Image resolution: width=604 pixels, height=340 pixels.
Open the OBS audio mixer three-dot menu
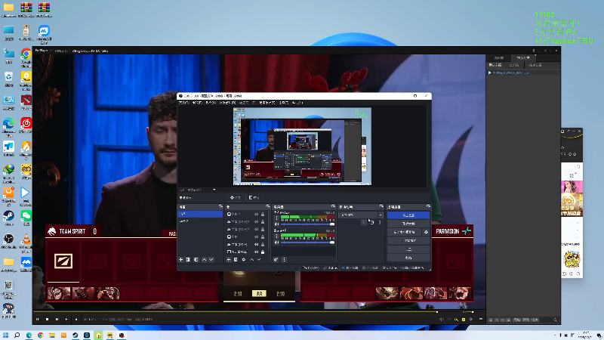(285, 259)
